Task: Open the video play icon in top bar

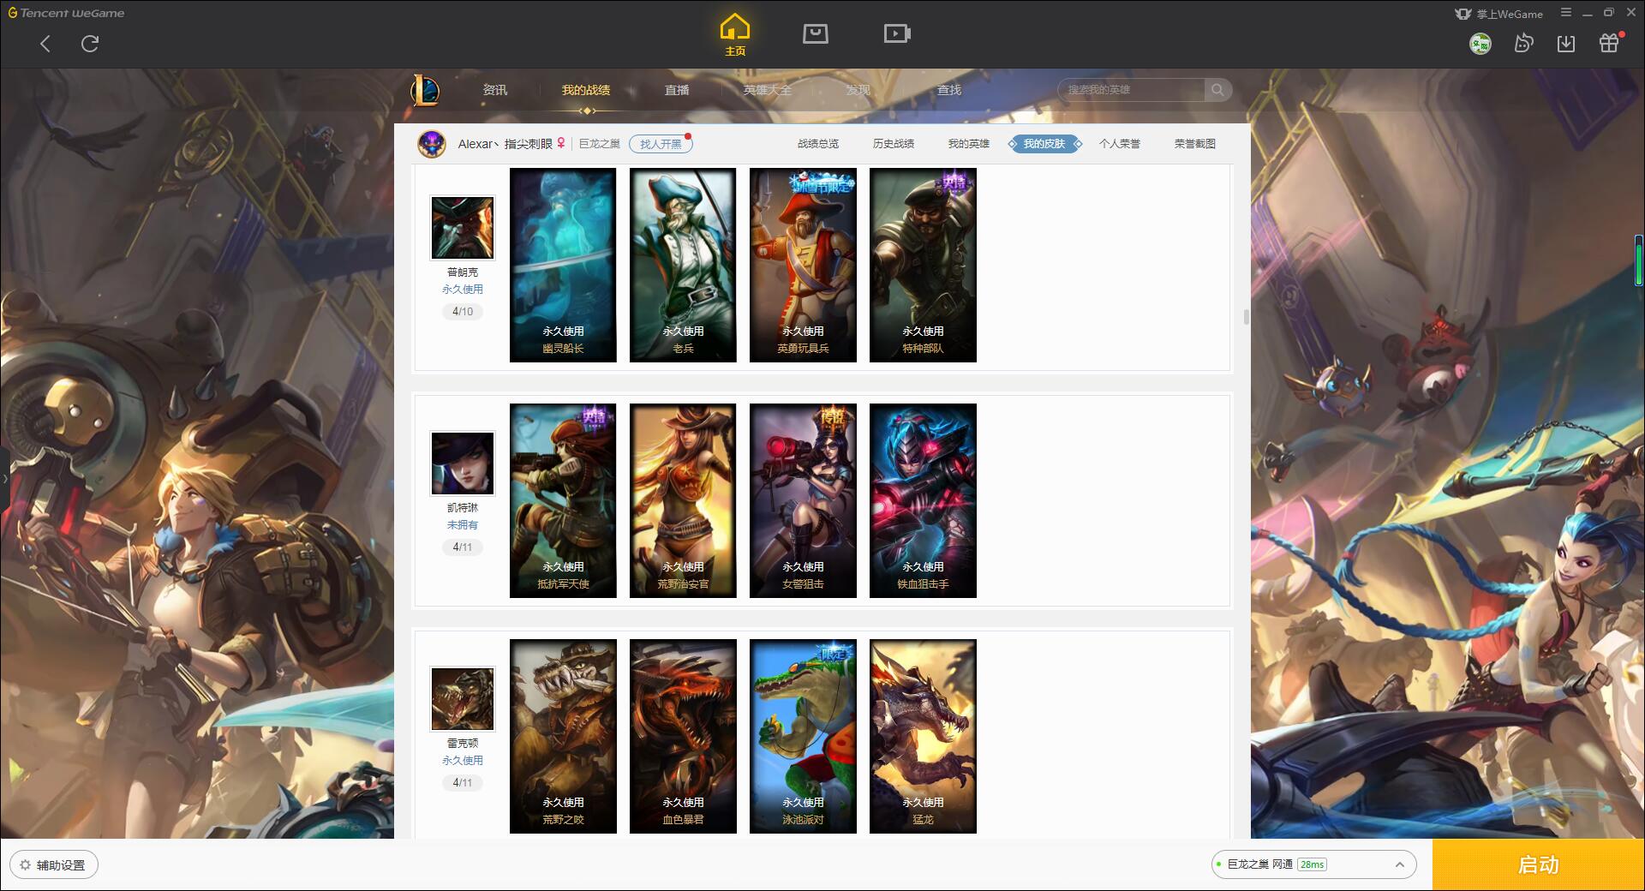Action: 897,33
